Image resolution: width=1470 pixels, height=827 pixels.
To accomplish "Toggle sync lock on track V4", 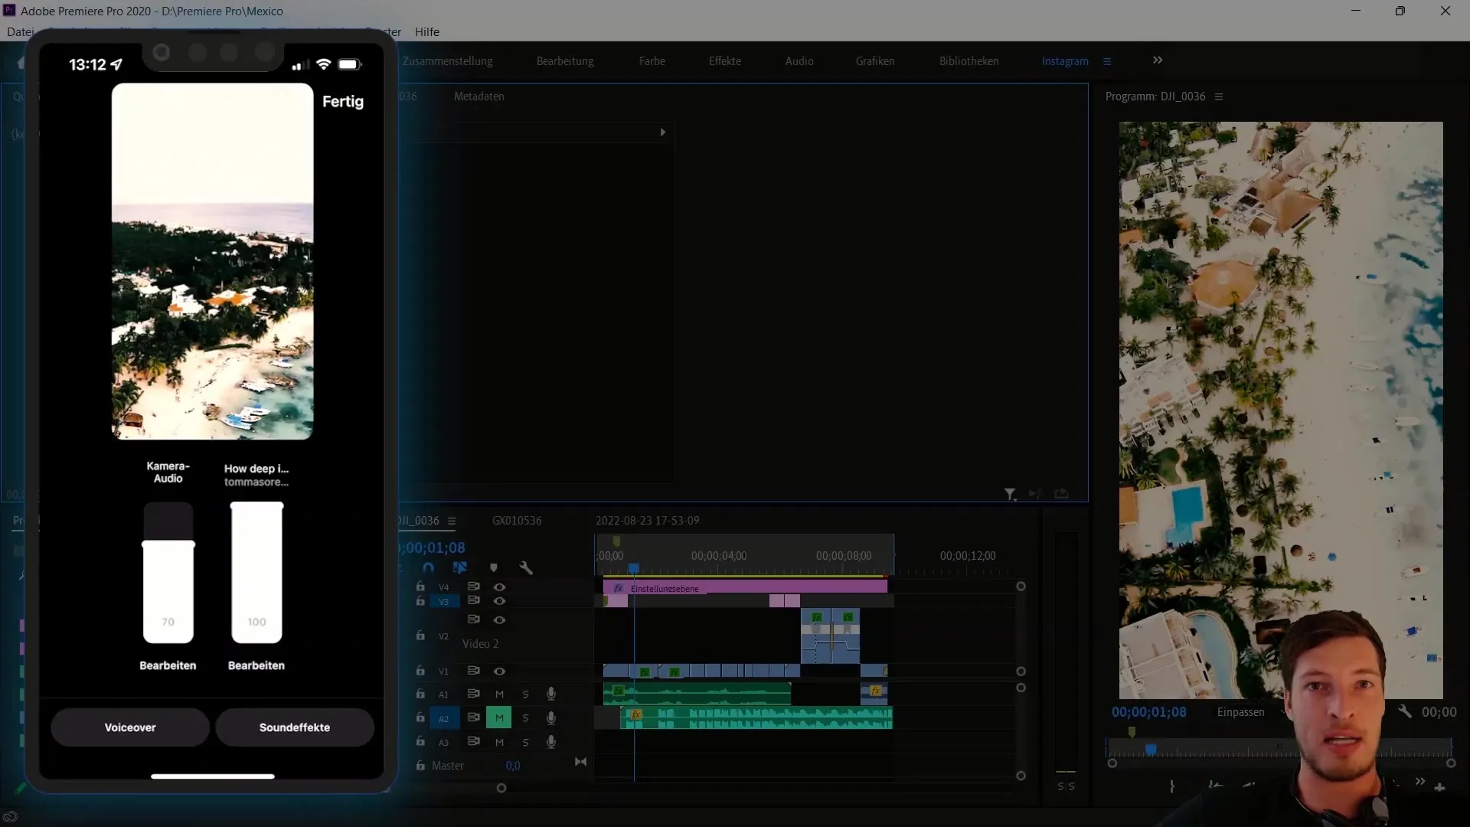I will point(473,587).
